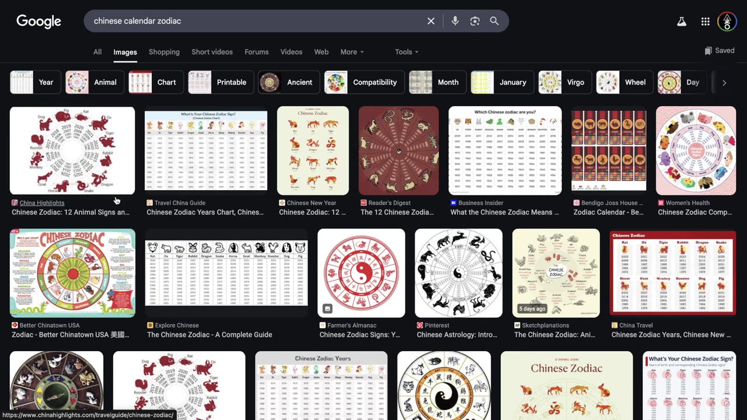This screenshot has height=420, width=747.
Task: Open the Google account avatar
Action: pyautogui.click(x=727, y=22)
